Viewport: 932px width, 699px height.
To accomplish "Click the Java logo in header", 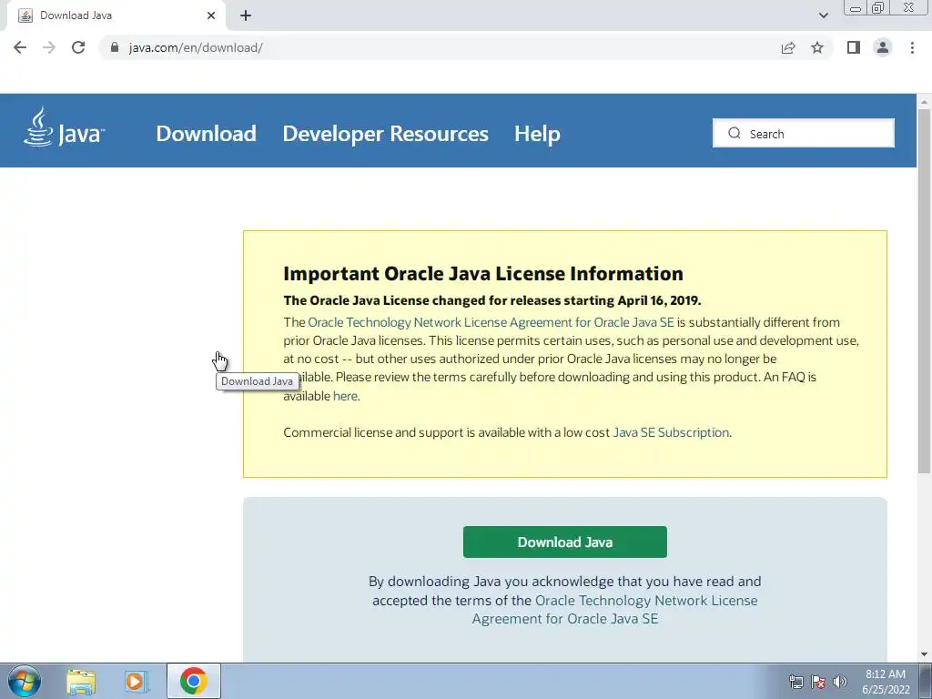I will 65,127.
